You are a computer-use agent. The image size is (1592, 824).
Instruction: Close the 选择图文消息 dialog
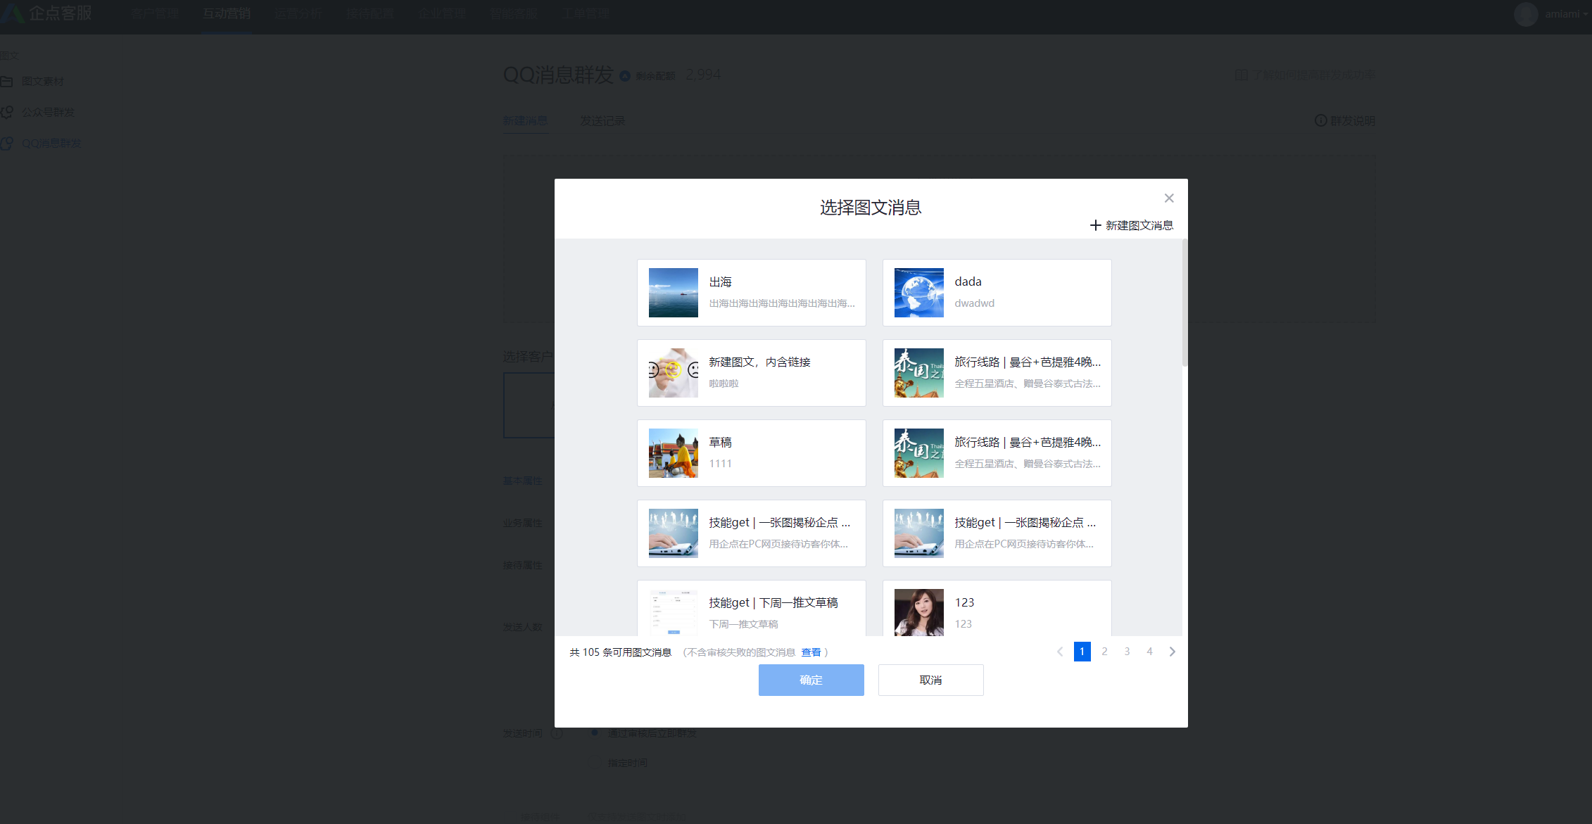1169,198
